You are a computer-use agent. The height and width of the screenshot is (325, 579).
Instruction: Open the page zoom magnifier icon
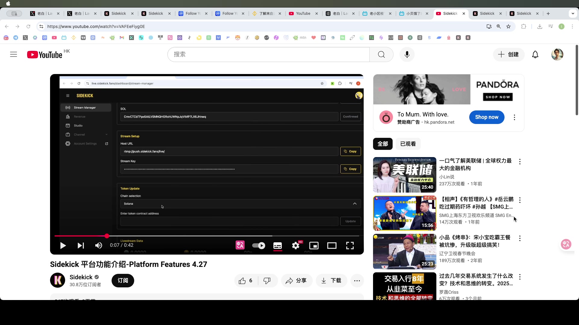499,26
